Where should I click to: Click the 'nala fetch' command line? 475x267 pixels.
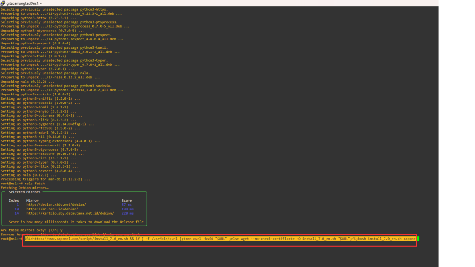coord(34,184)
